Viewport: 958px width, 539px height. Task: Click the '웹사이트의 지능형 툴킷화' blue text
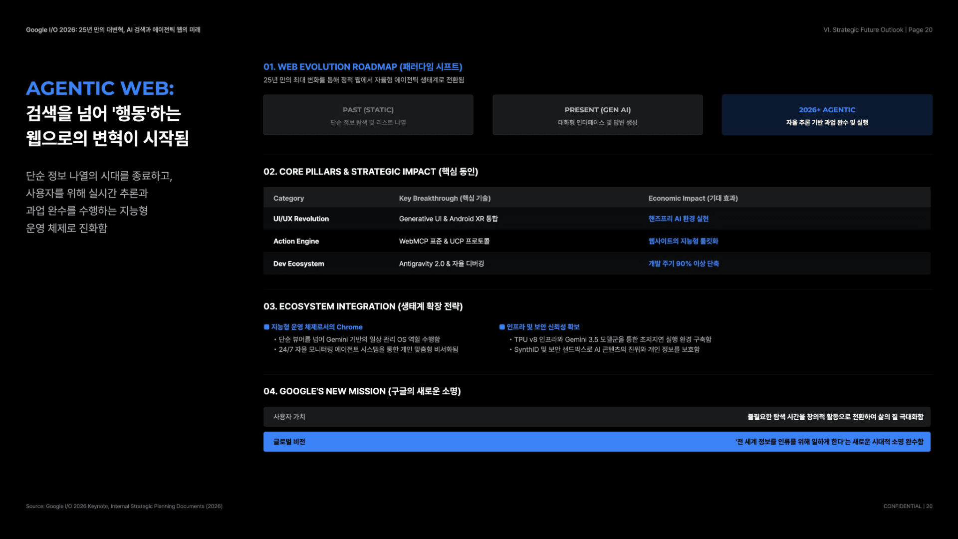click(683, 241)
